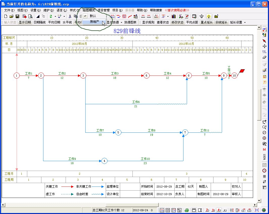This screenshot has height=214, width=269.
Task: Click the zoom magnifier tool
Action: 264,127
